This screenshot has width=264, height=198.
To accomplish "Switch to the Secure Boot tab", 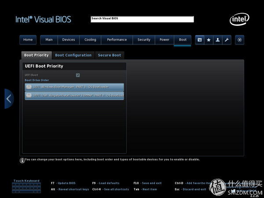I will [x=110, y=55].
